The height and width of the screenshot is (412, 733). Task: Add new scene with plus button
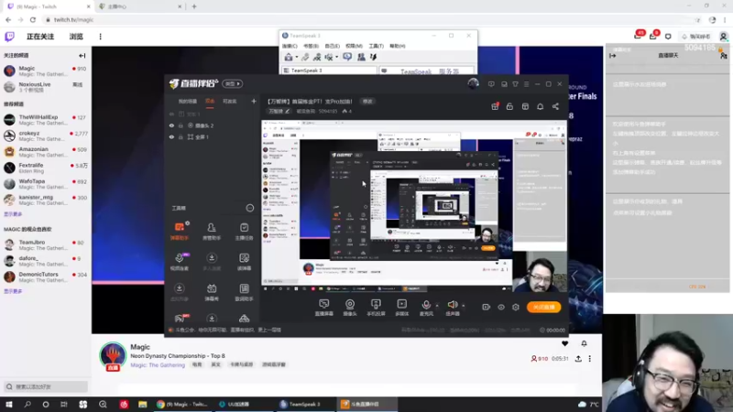point(254,102)
